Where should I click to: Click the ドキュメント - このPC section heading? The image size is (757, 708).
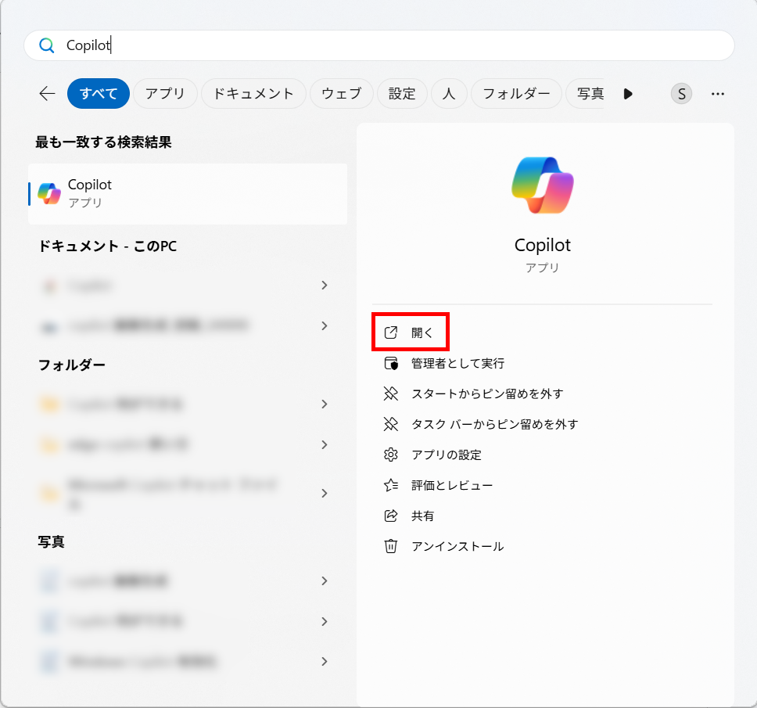[107, 246]
